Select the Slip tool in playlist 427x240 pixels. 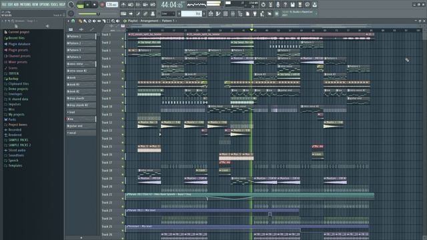(x=99, y=21)
